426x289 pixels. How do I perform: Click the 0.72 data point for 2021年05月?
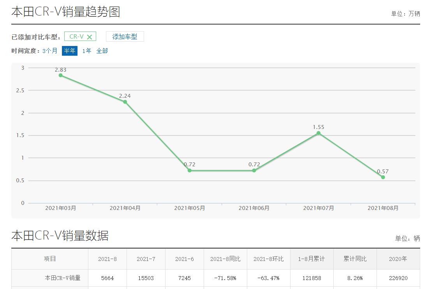tap(190, 171)
